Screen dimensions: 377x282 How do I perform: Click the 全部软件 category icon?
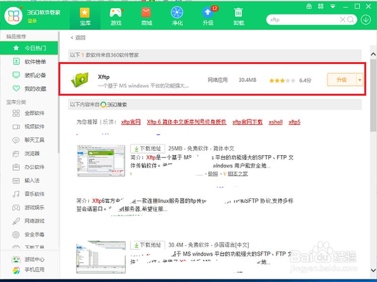pos(16,113)
